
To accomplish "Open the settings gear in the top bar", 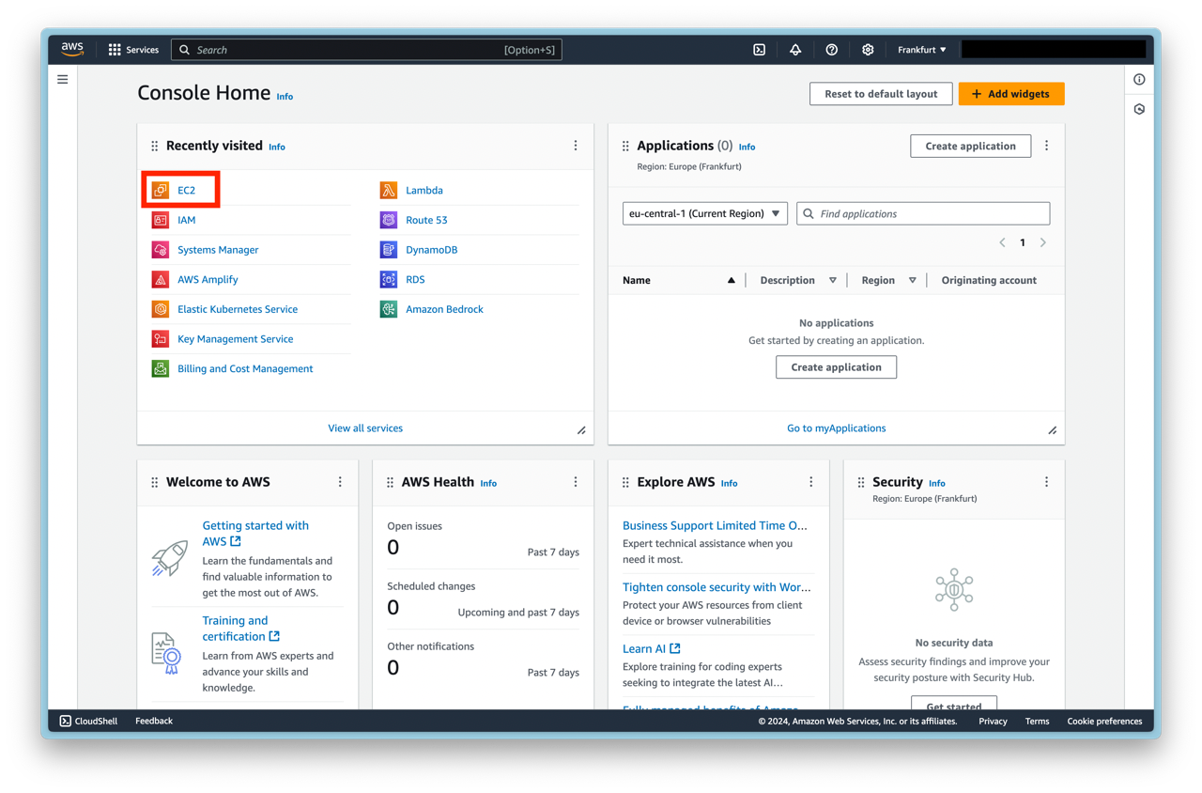I will pos(867,49).
